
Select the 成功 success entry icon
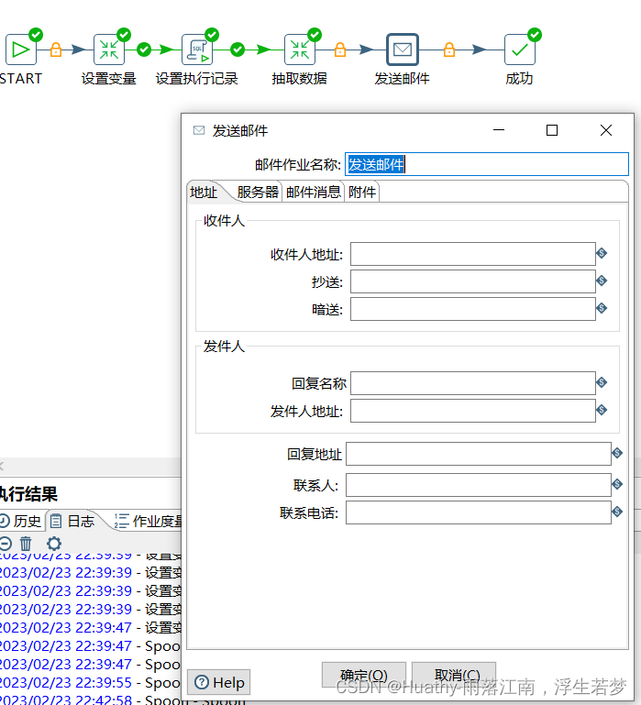[x=520, y=50]
